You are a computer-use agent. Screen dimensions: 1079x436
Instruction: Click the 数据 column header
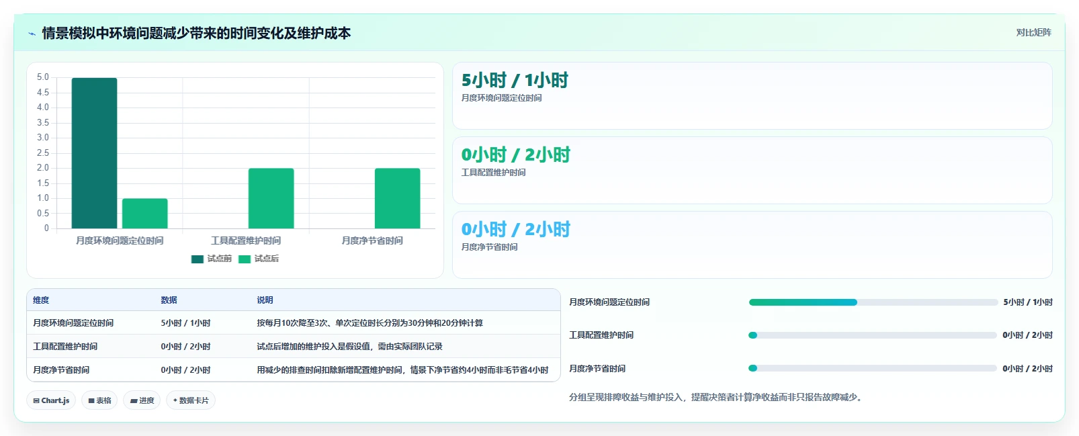pyautogui.click(x=169, y=300)
